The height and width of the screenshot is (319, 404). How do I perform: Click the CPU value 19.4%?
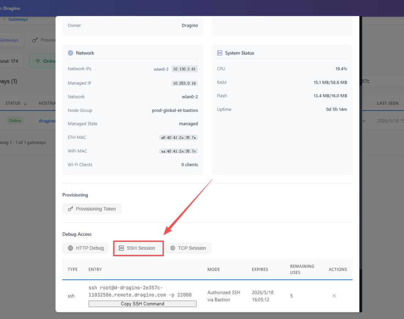tap(341, 69)
